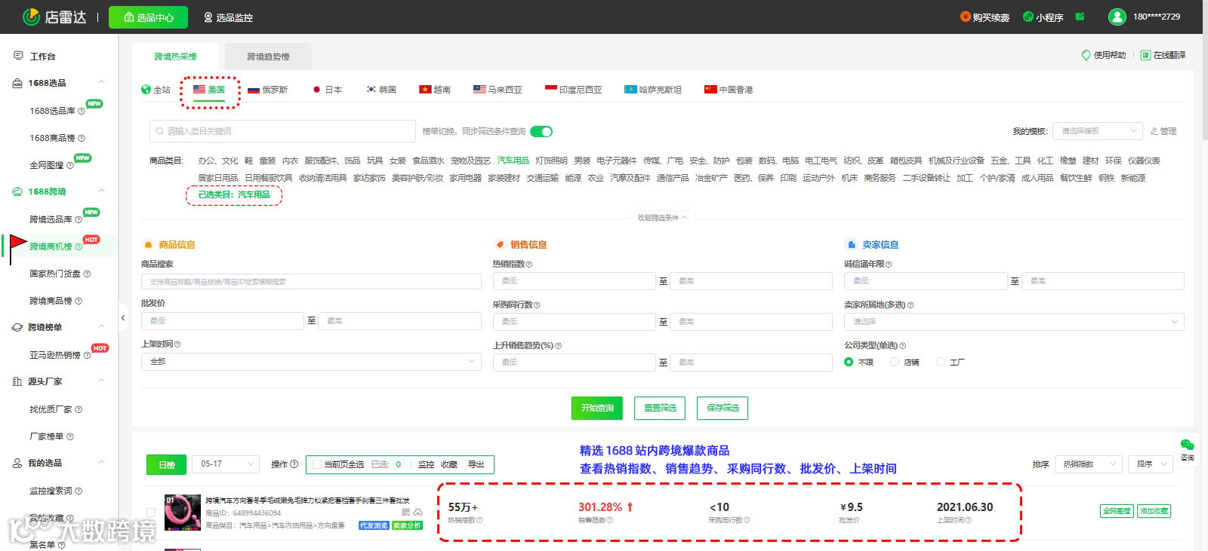Open 跨境商机榜 sidebar item

pos(51,246)
